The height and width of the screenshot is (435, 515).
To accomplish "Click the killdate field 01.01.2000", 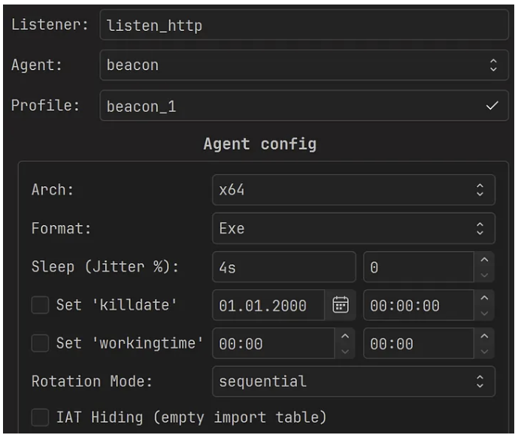I will tap(268, 305).
